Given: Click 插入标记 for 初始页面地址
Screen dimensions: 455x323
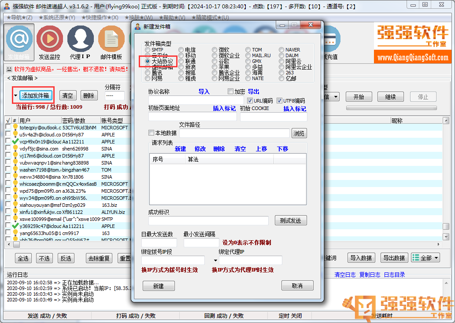Looking at the screenshot, I should tap(224, 108).
